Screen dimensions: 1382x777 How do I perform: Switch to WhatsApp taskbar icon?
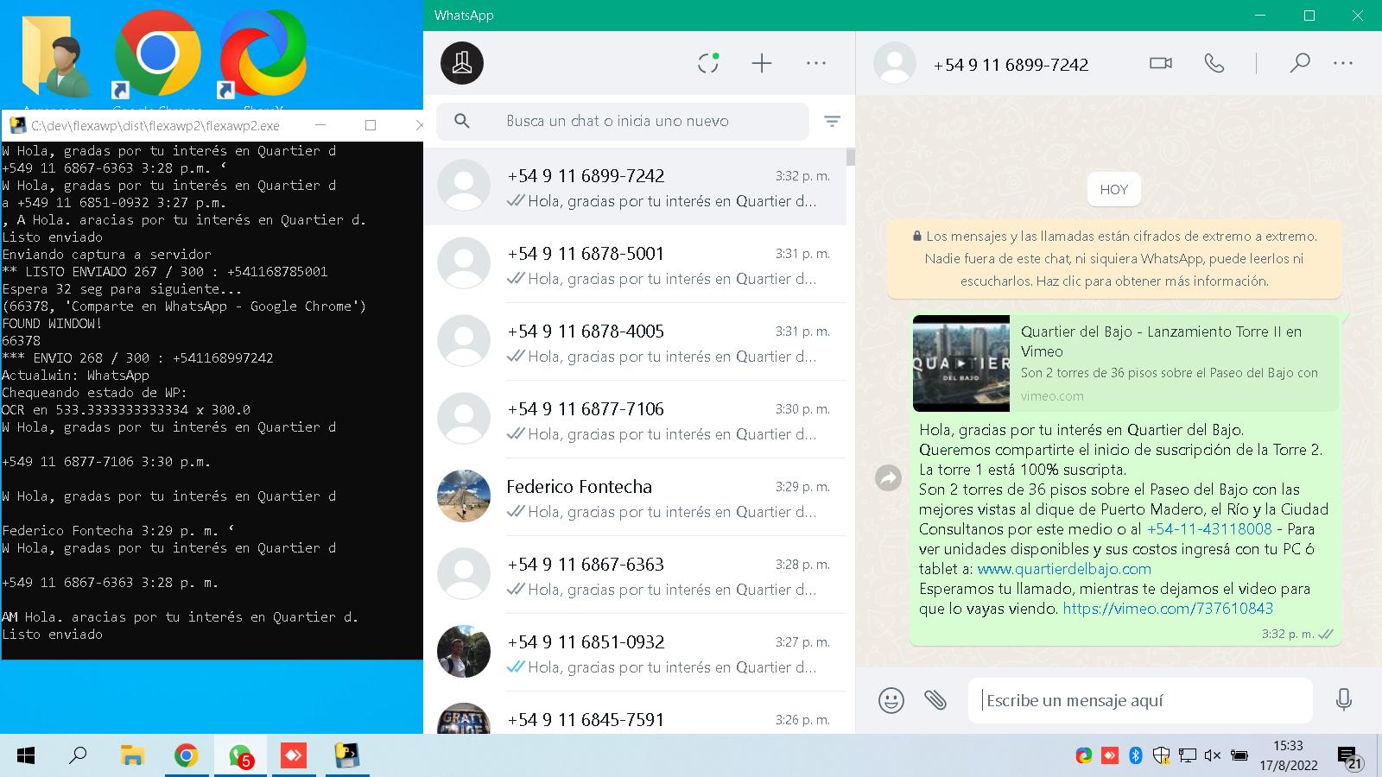pyautogui.click(x=239, y=756)
